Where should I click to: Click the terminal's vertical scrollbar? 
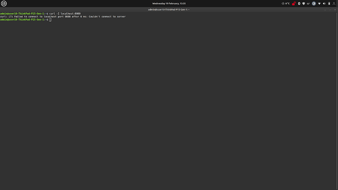(337, 101)
